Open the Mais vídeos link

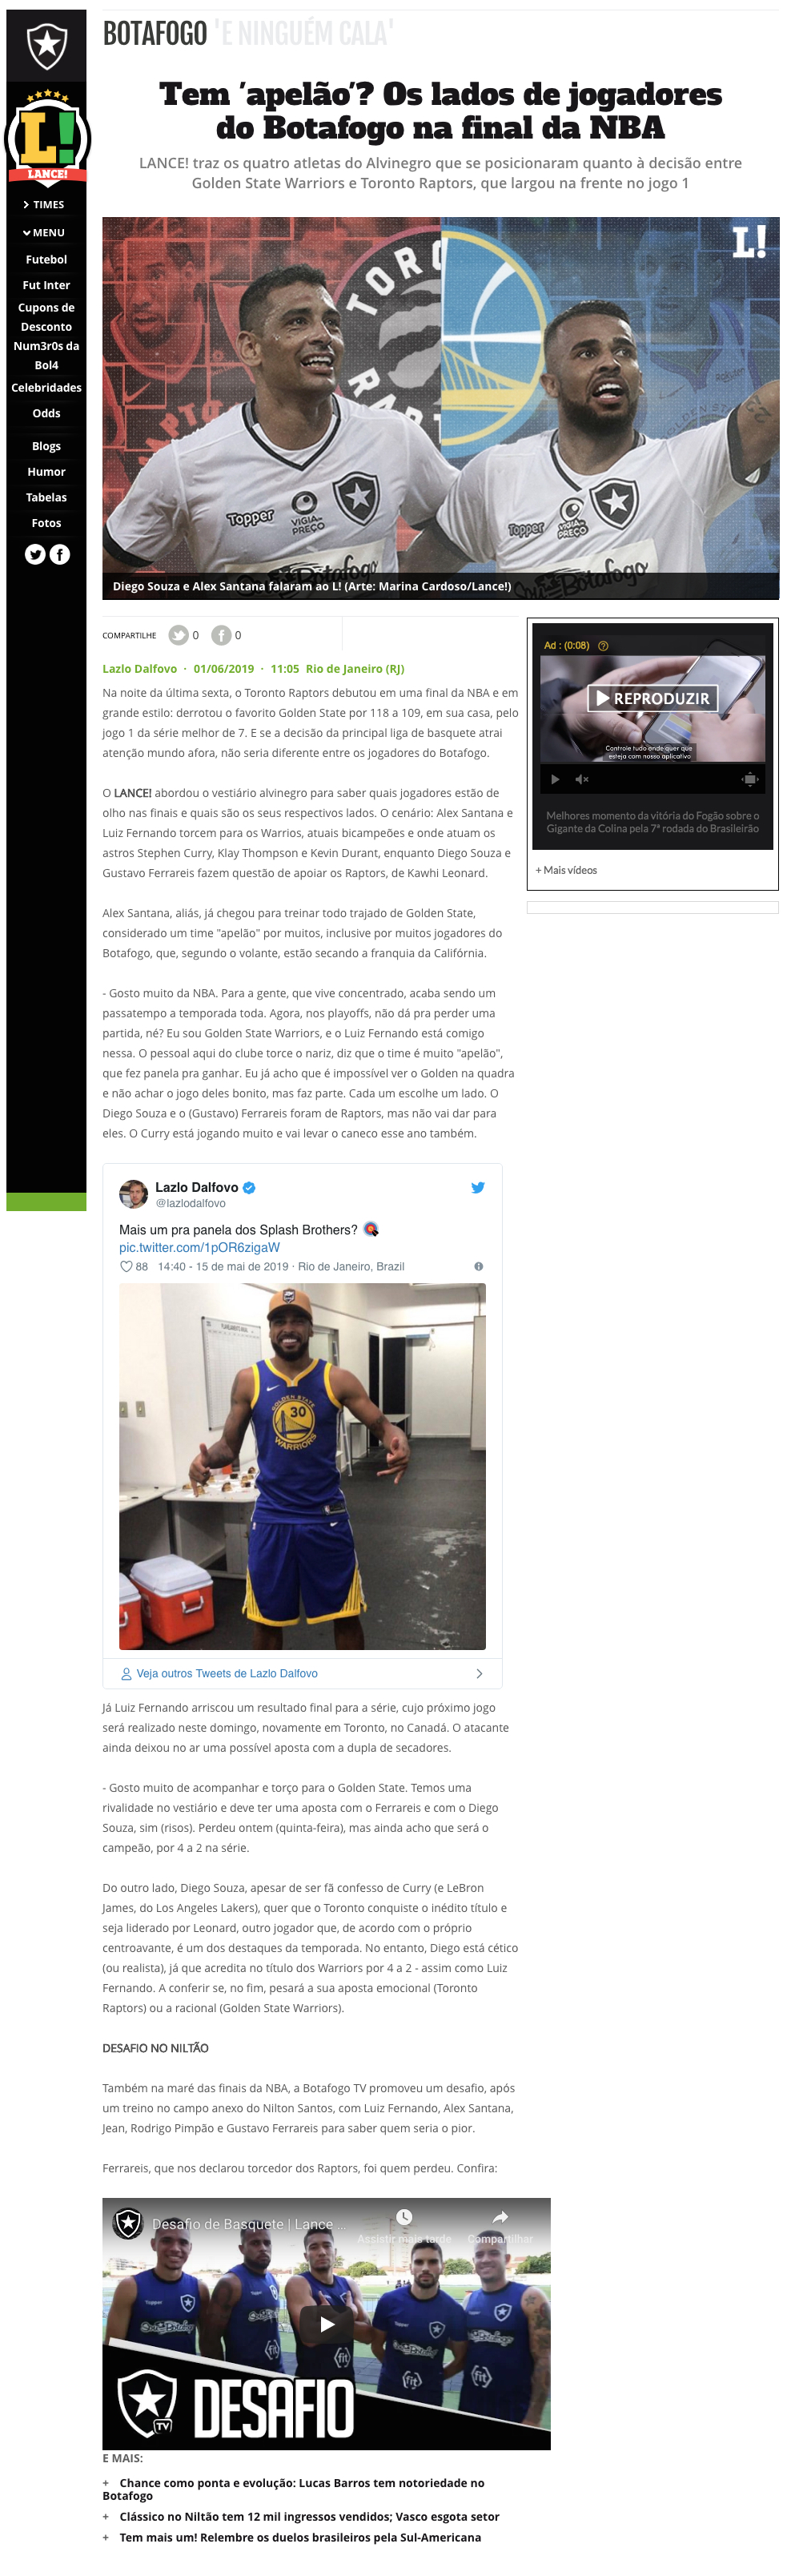click(566, 870)
